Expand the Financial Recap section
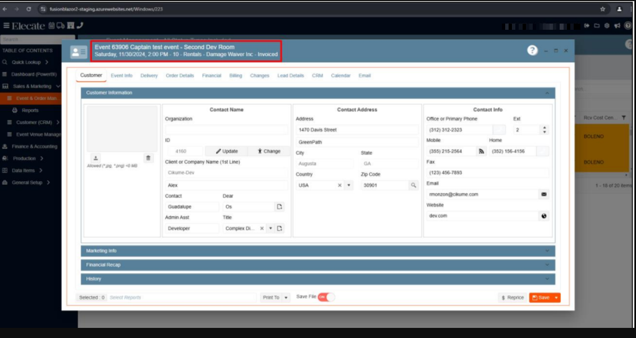 (x=318, y=265)
